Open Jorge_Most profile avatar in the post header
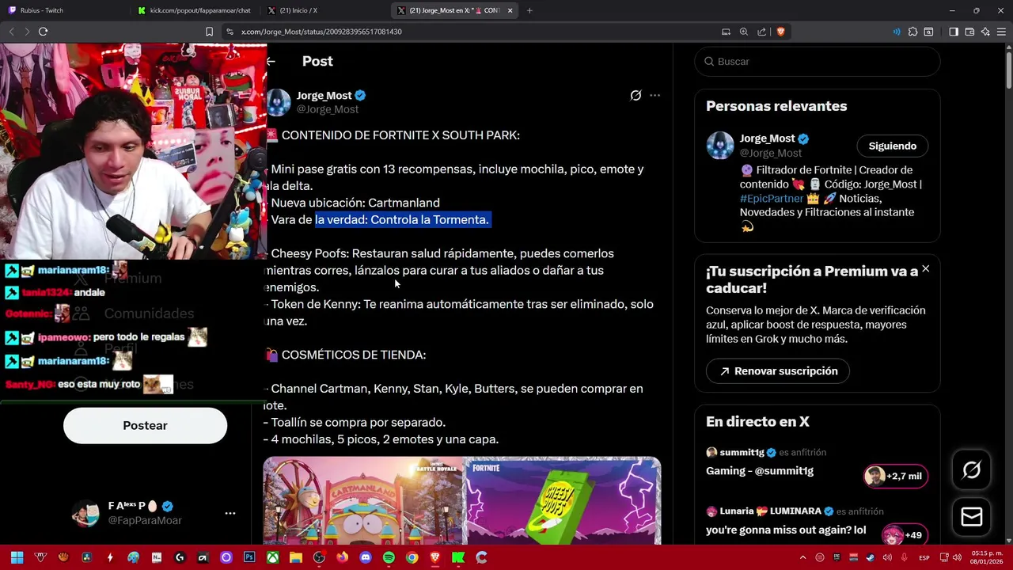1013x570 pixels. (x=278, y=102)
